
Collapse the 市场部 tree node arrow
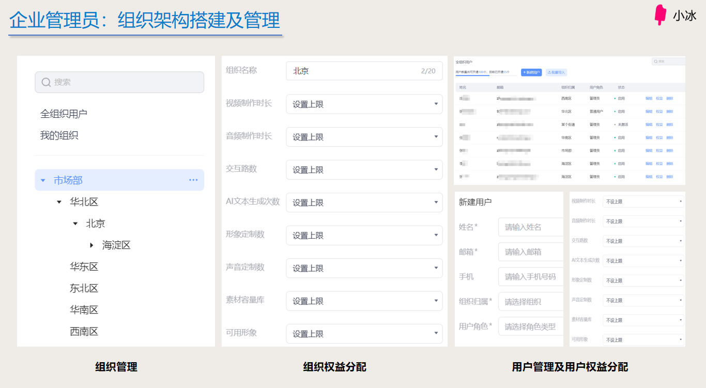tap(43, 180)
